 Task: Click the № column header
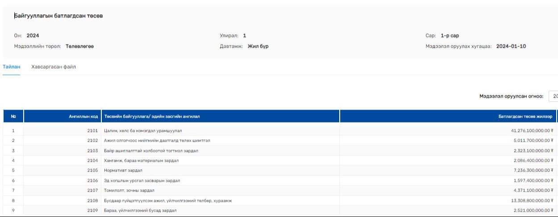coord(13,117)
